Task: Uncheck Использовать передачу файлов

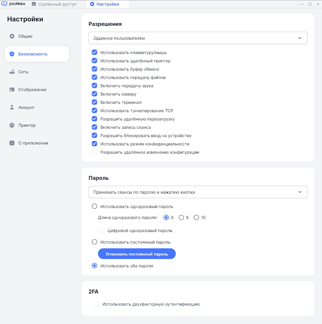Action: (x=94, y=77)
